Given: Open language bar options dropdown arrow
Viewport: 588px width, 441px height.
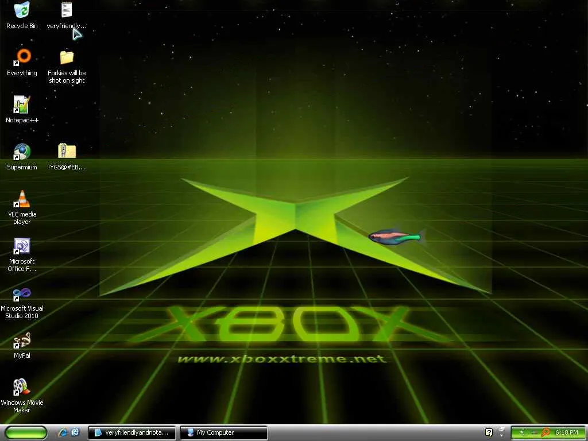Looking at the screenshot, I should pyautogui.click(x=502, y=436).
